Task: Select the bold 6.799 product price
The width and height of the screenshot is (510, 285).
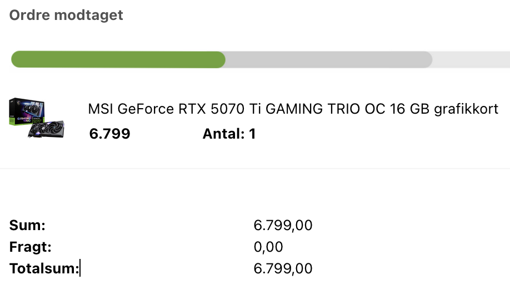Action: pyautogui.click(x=109, y=134)
